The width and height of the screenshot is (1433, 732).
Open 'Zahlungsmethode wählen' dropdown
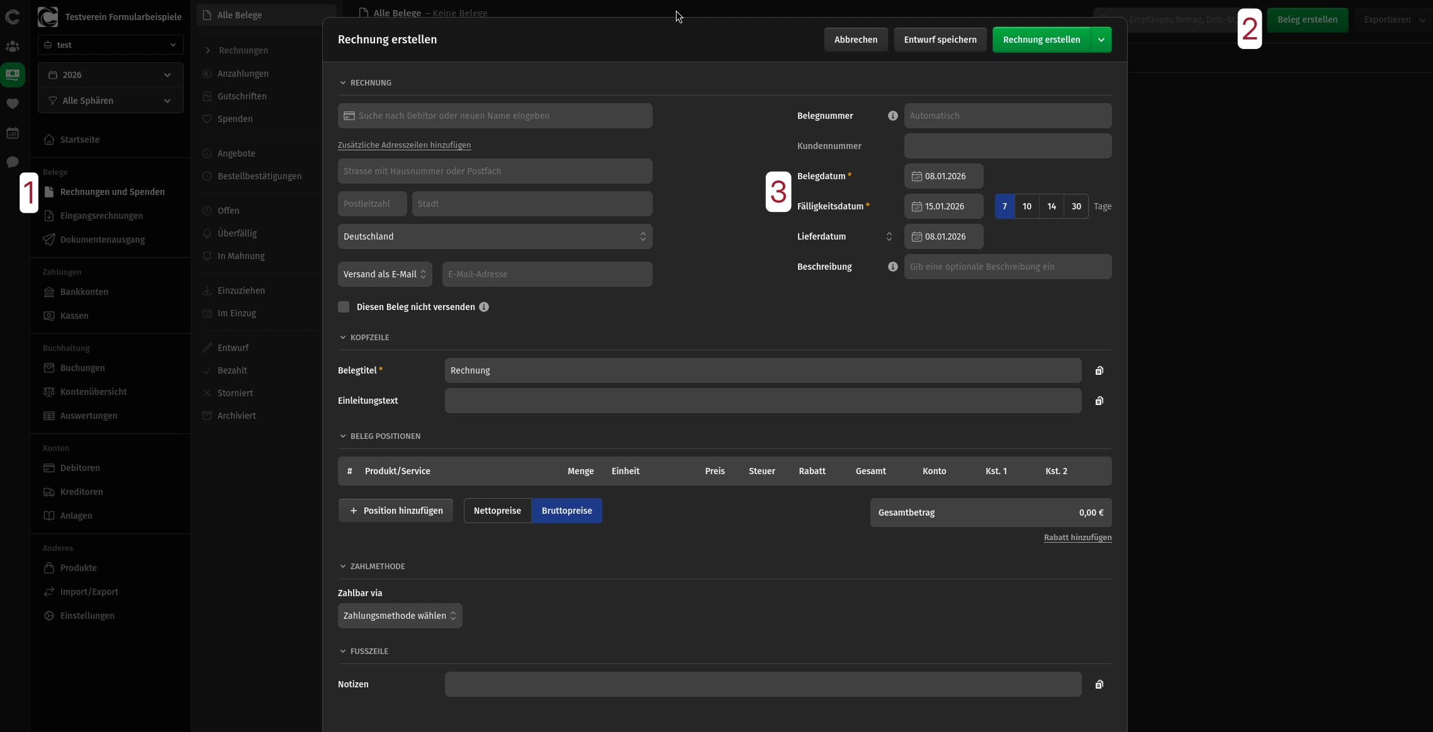tap(400, 616)
